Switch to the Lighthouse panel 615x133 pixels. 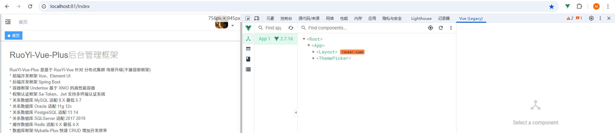click(x=421, y=19)
